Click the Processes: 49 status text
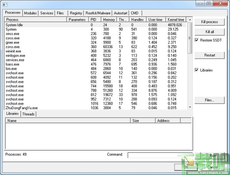This screenshot has height=175, width=230. (x=16, y=154)
